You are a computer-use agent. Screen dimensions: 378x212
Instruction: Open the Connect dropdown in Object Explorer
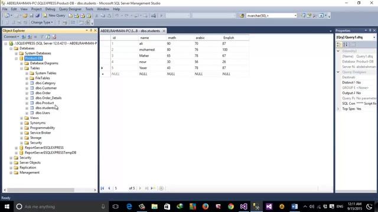point(11,37)
